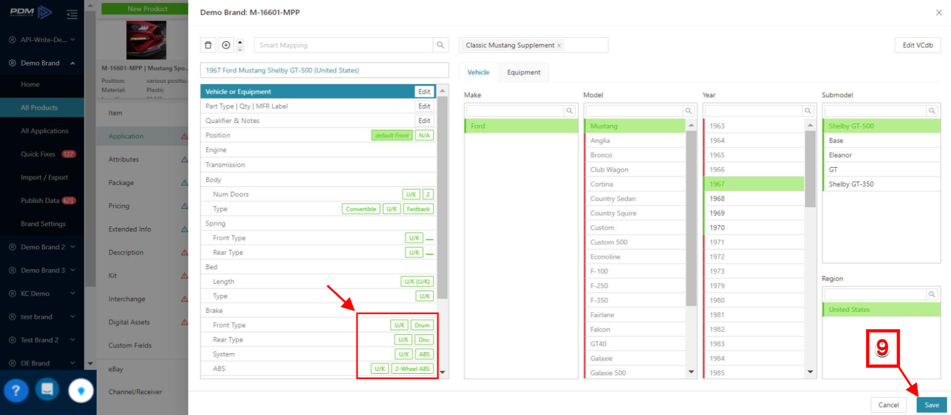
Task: Toggle the sidebar menu collapse icon
Action: (72, 14)
